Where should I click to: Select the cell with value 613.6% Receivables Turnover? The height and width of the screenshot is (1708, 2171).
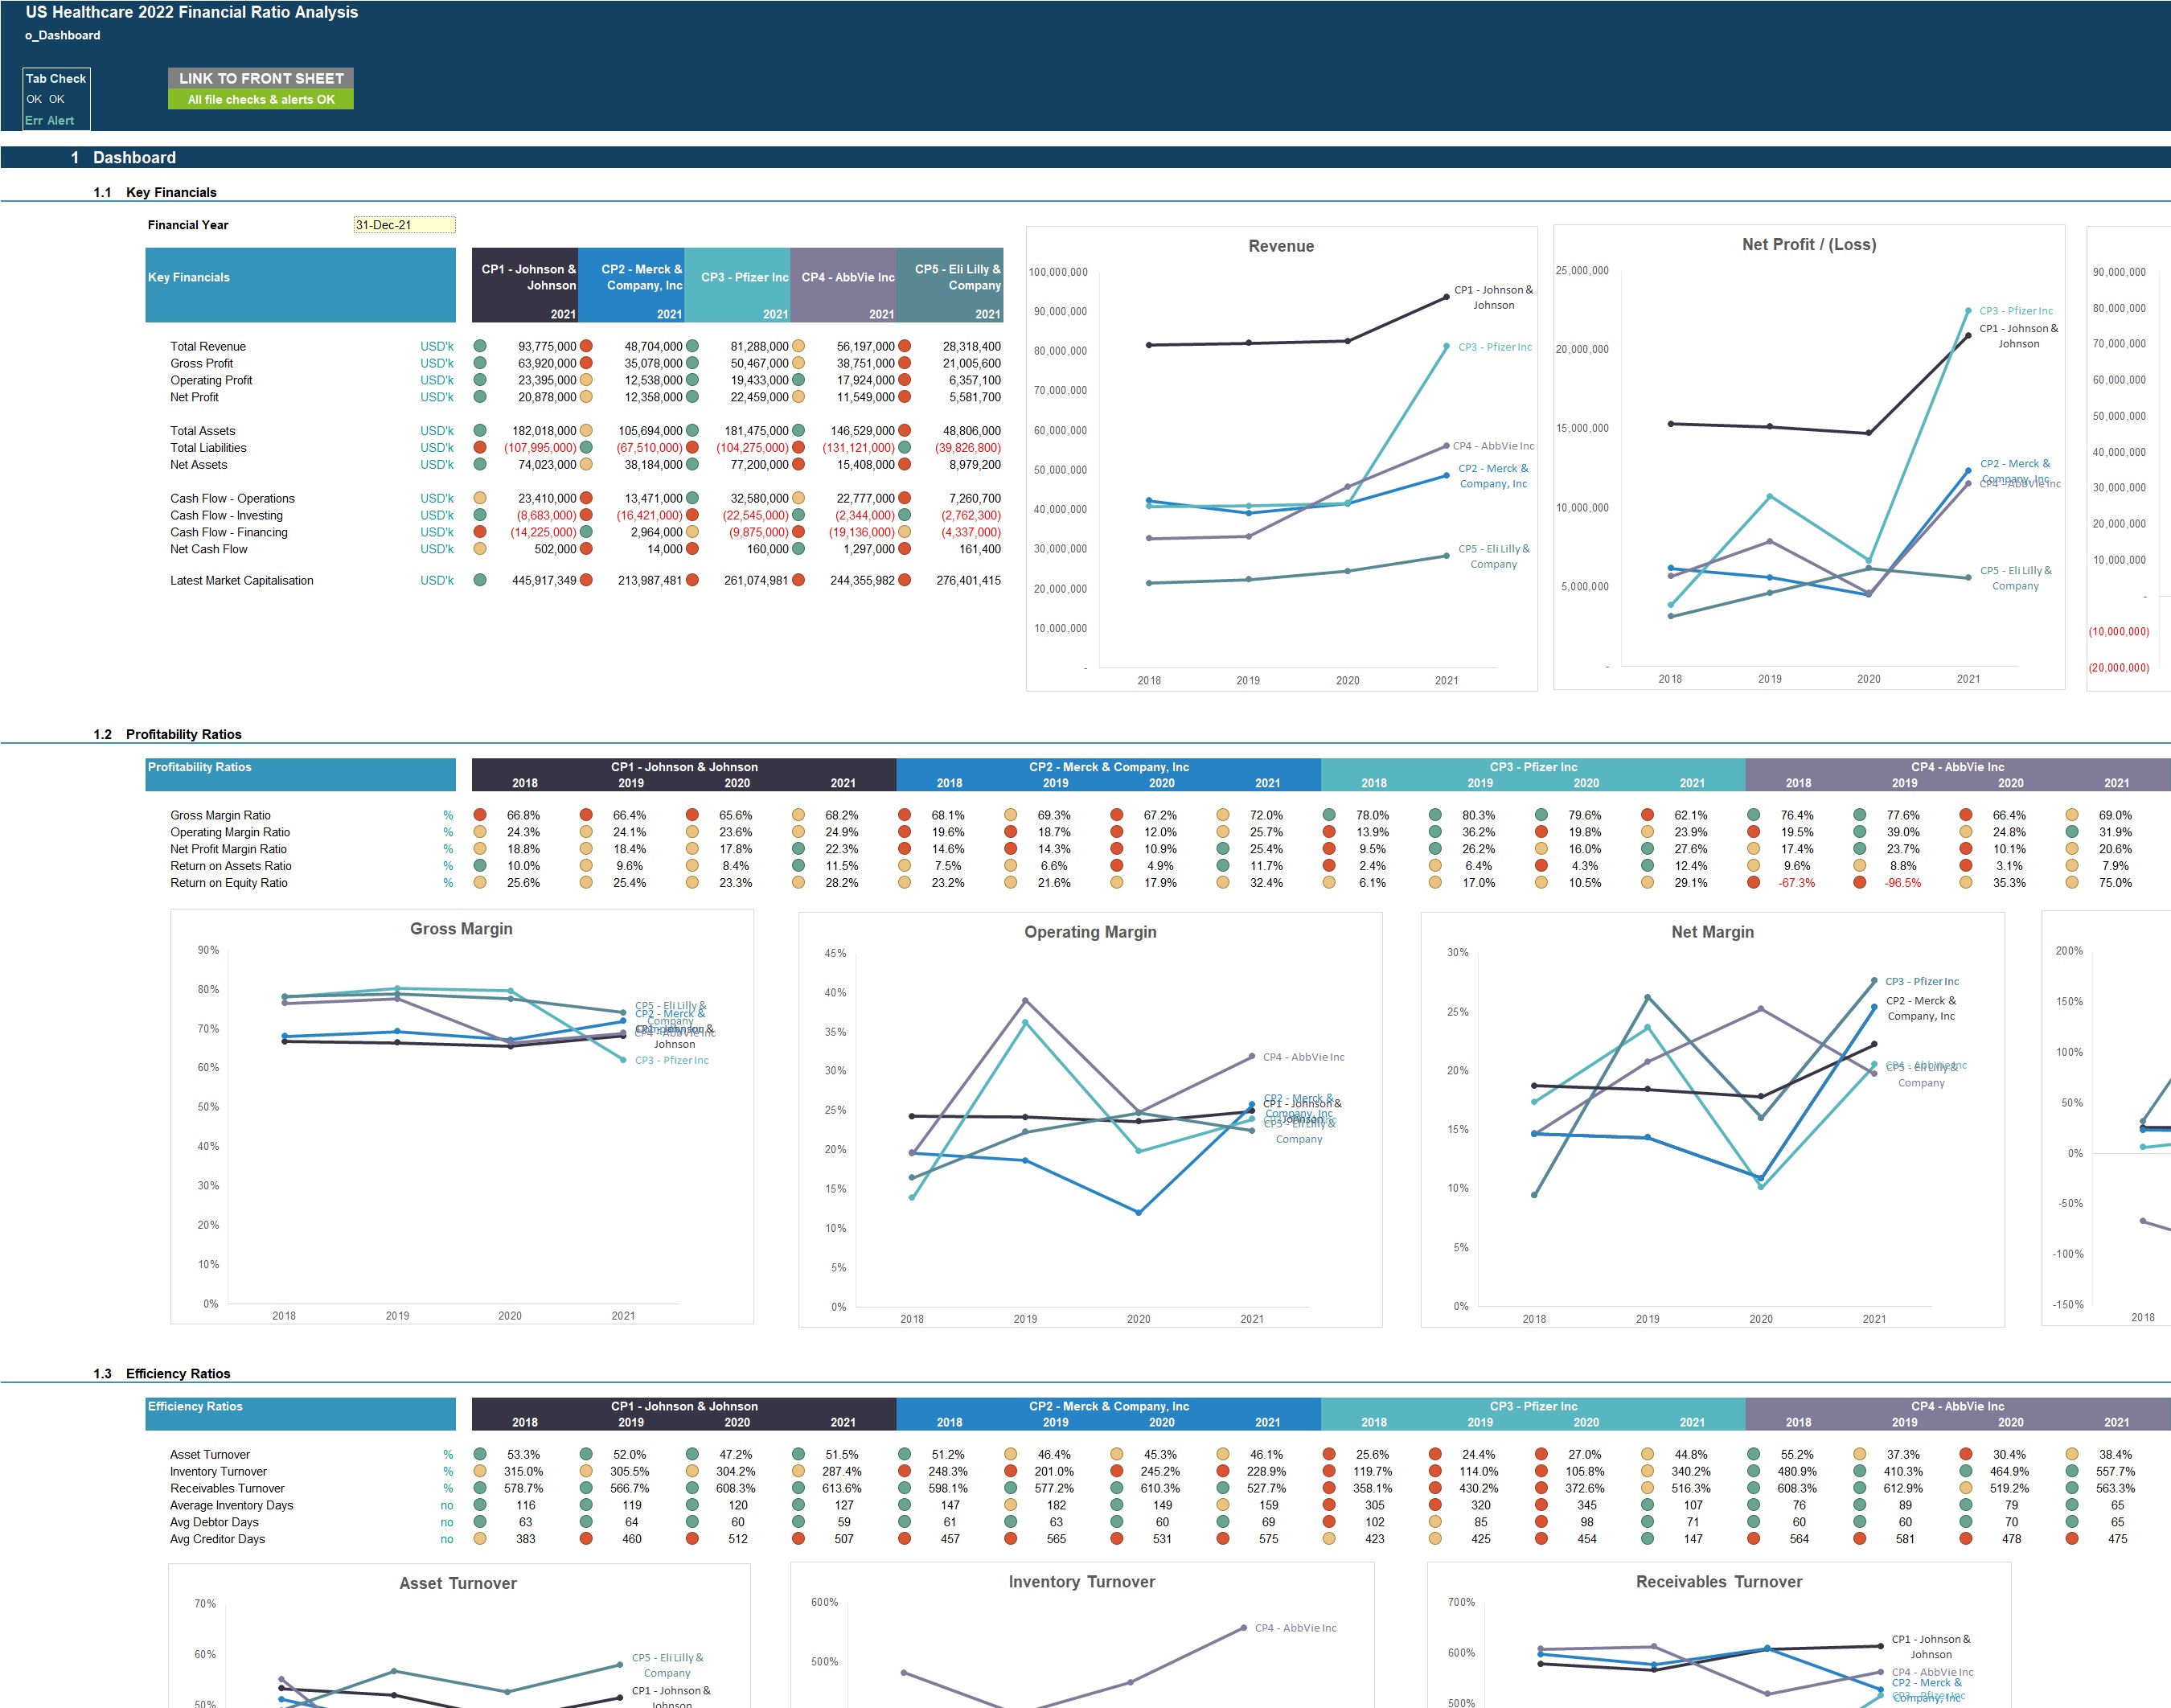(842, 1488)
